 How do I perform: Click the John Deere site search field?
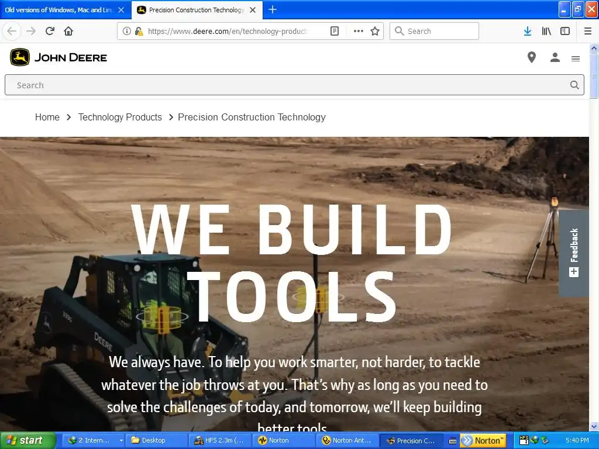pyautogui.click(x=294, y=85)
